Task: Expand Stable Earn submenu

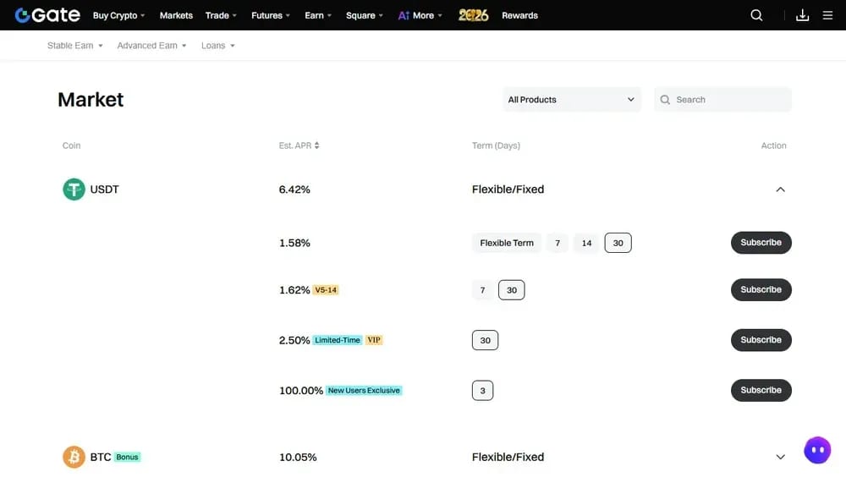Action: point(75,46)
